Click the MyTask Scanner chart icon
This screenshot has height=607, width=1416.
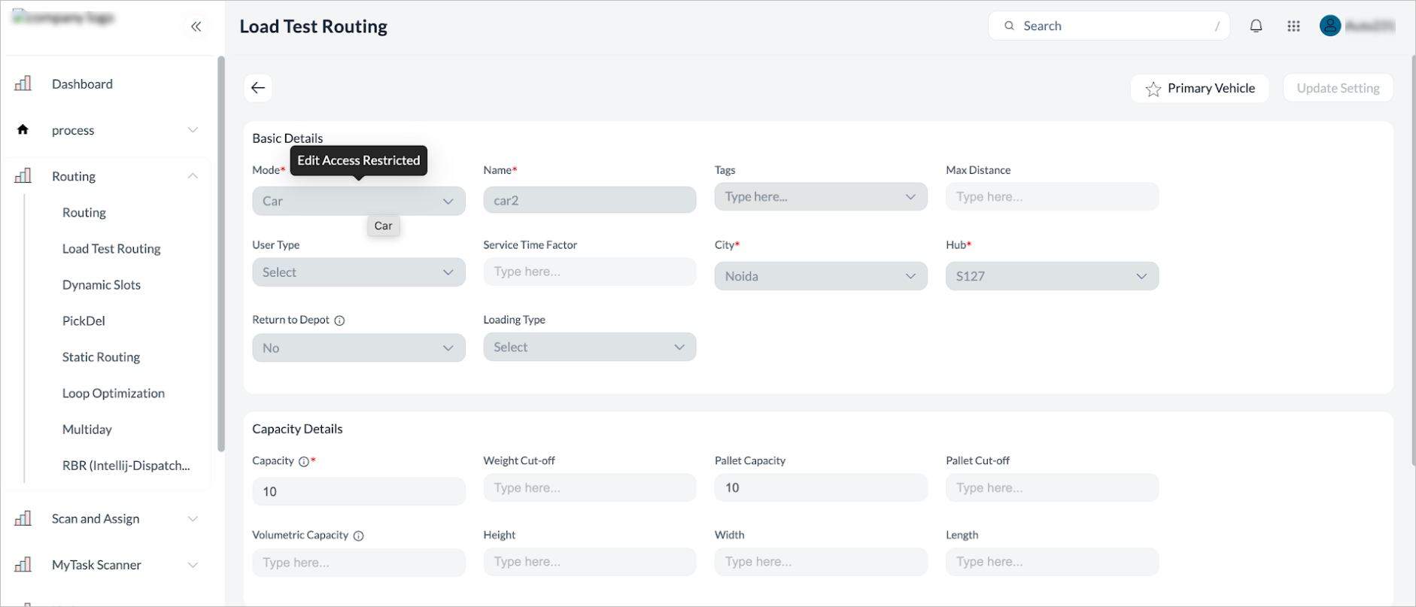pos(23,564)
